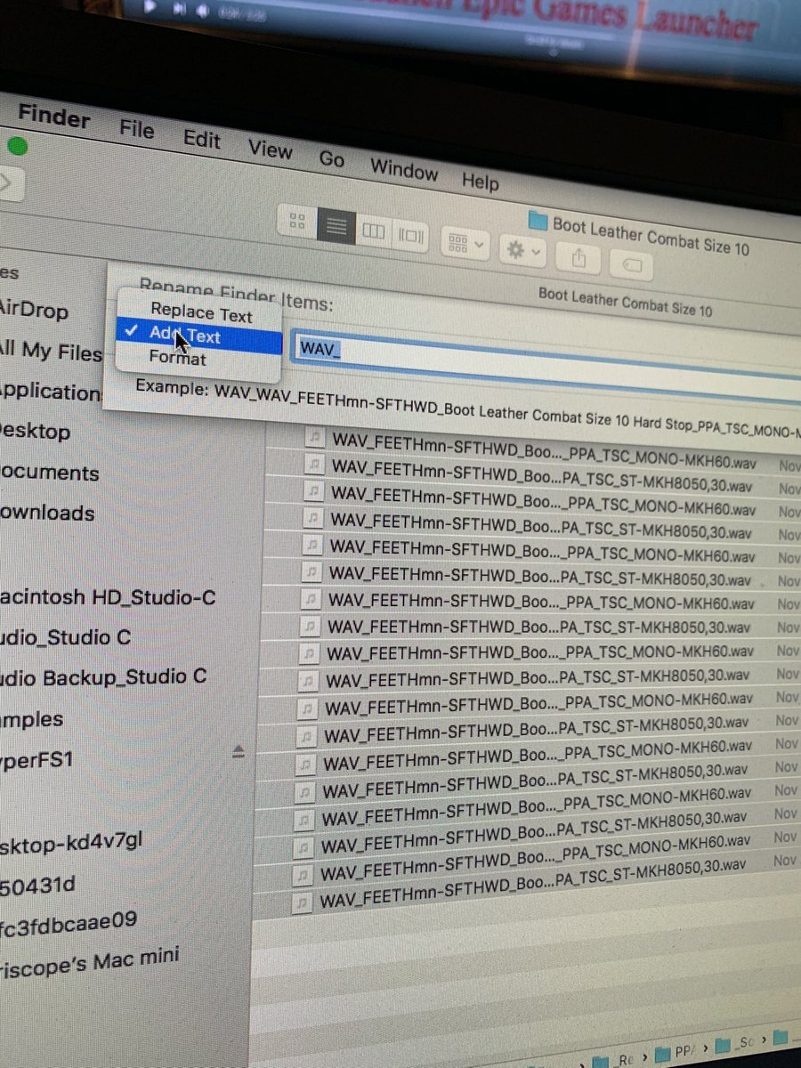Viewport: 801px width, 1068px height.
Task: Open AirDrop in the sidebar
Action: pos(34,311)
